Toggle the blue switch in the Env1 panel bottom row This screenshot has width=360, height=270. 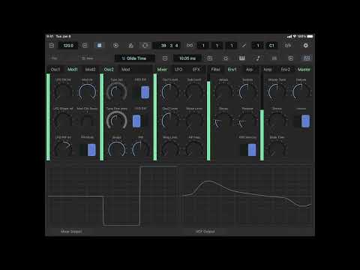click(248, 150)
